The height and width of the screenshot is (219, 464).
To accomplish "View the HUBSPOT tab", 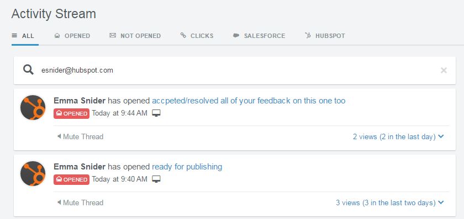I will [325, 36].
